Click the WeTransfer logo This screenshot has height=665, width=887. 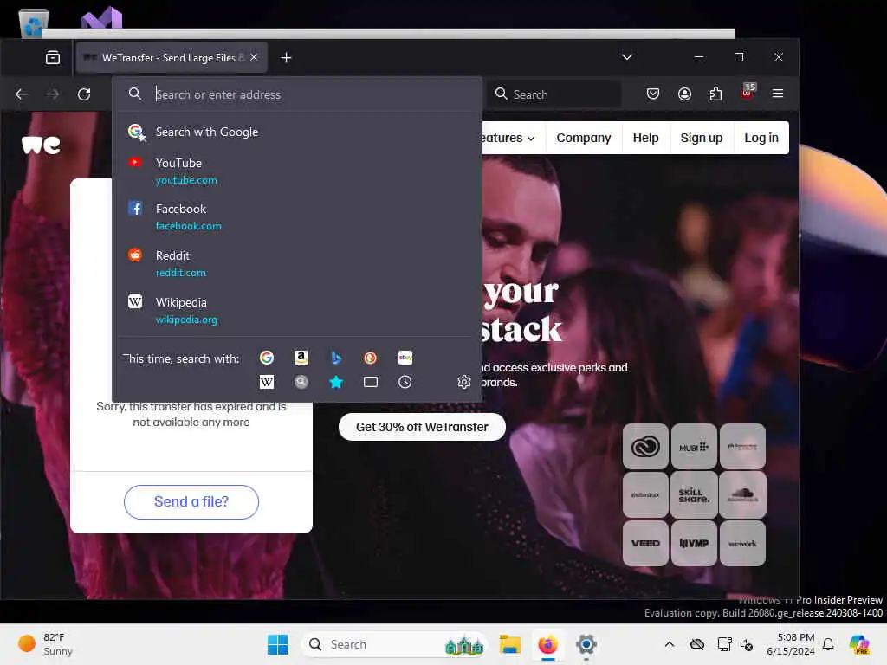(x=41, y=145)
